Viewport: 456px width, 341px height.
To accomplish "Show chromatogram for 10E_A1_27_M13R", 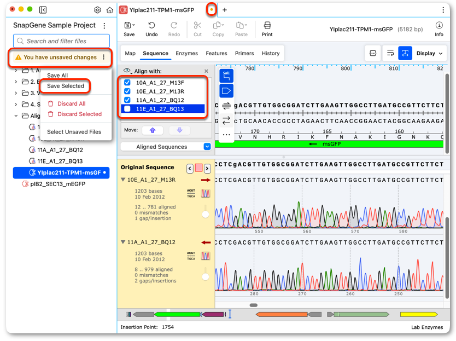I will click(x=206, y=193).
